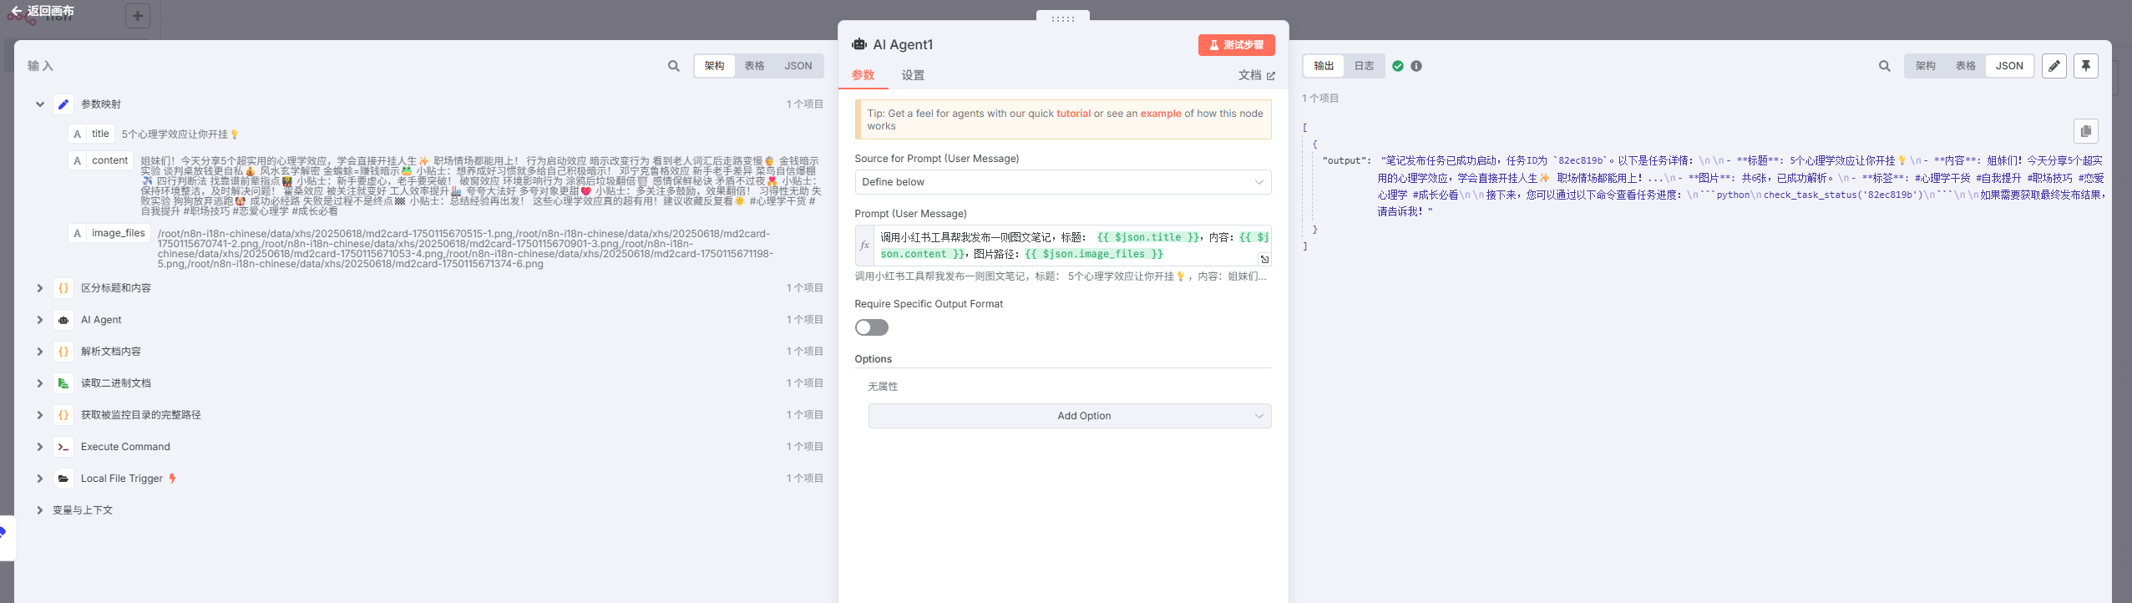2132x603 pixels.
Task: Click the copy JSON clipboard icon
Action: click(x=2086, y=131)
